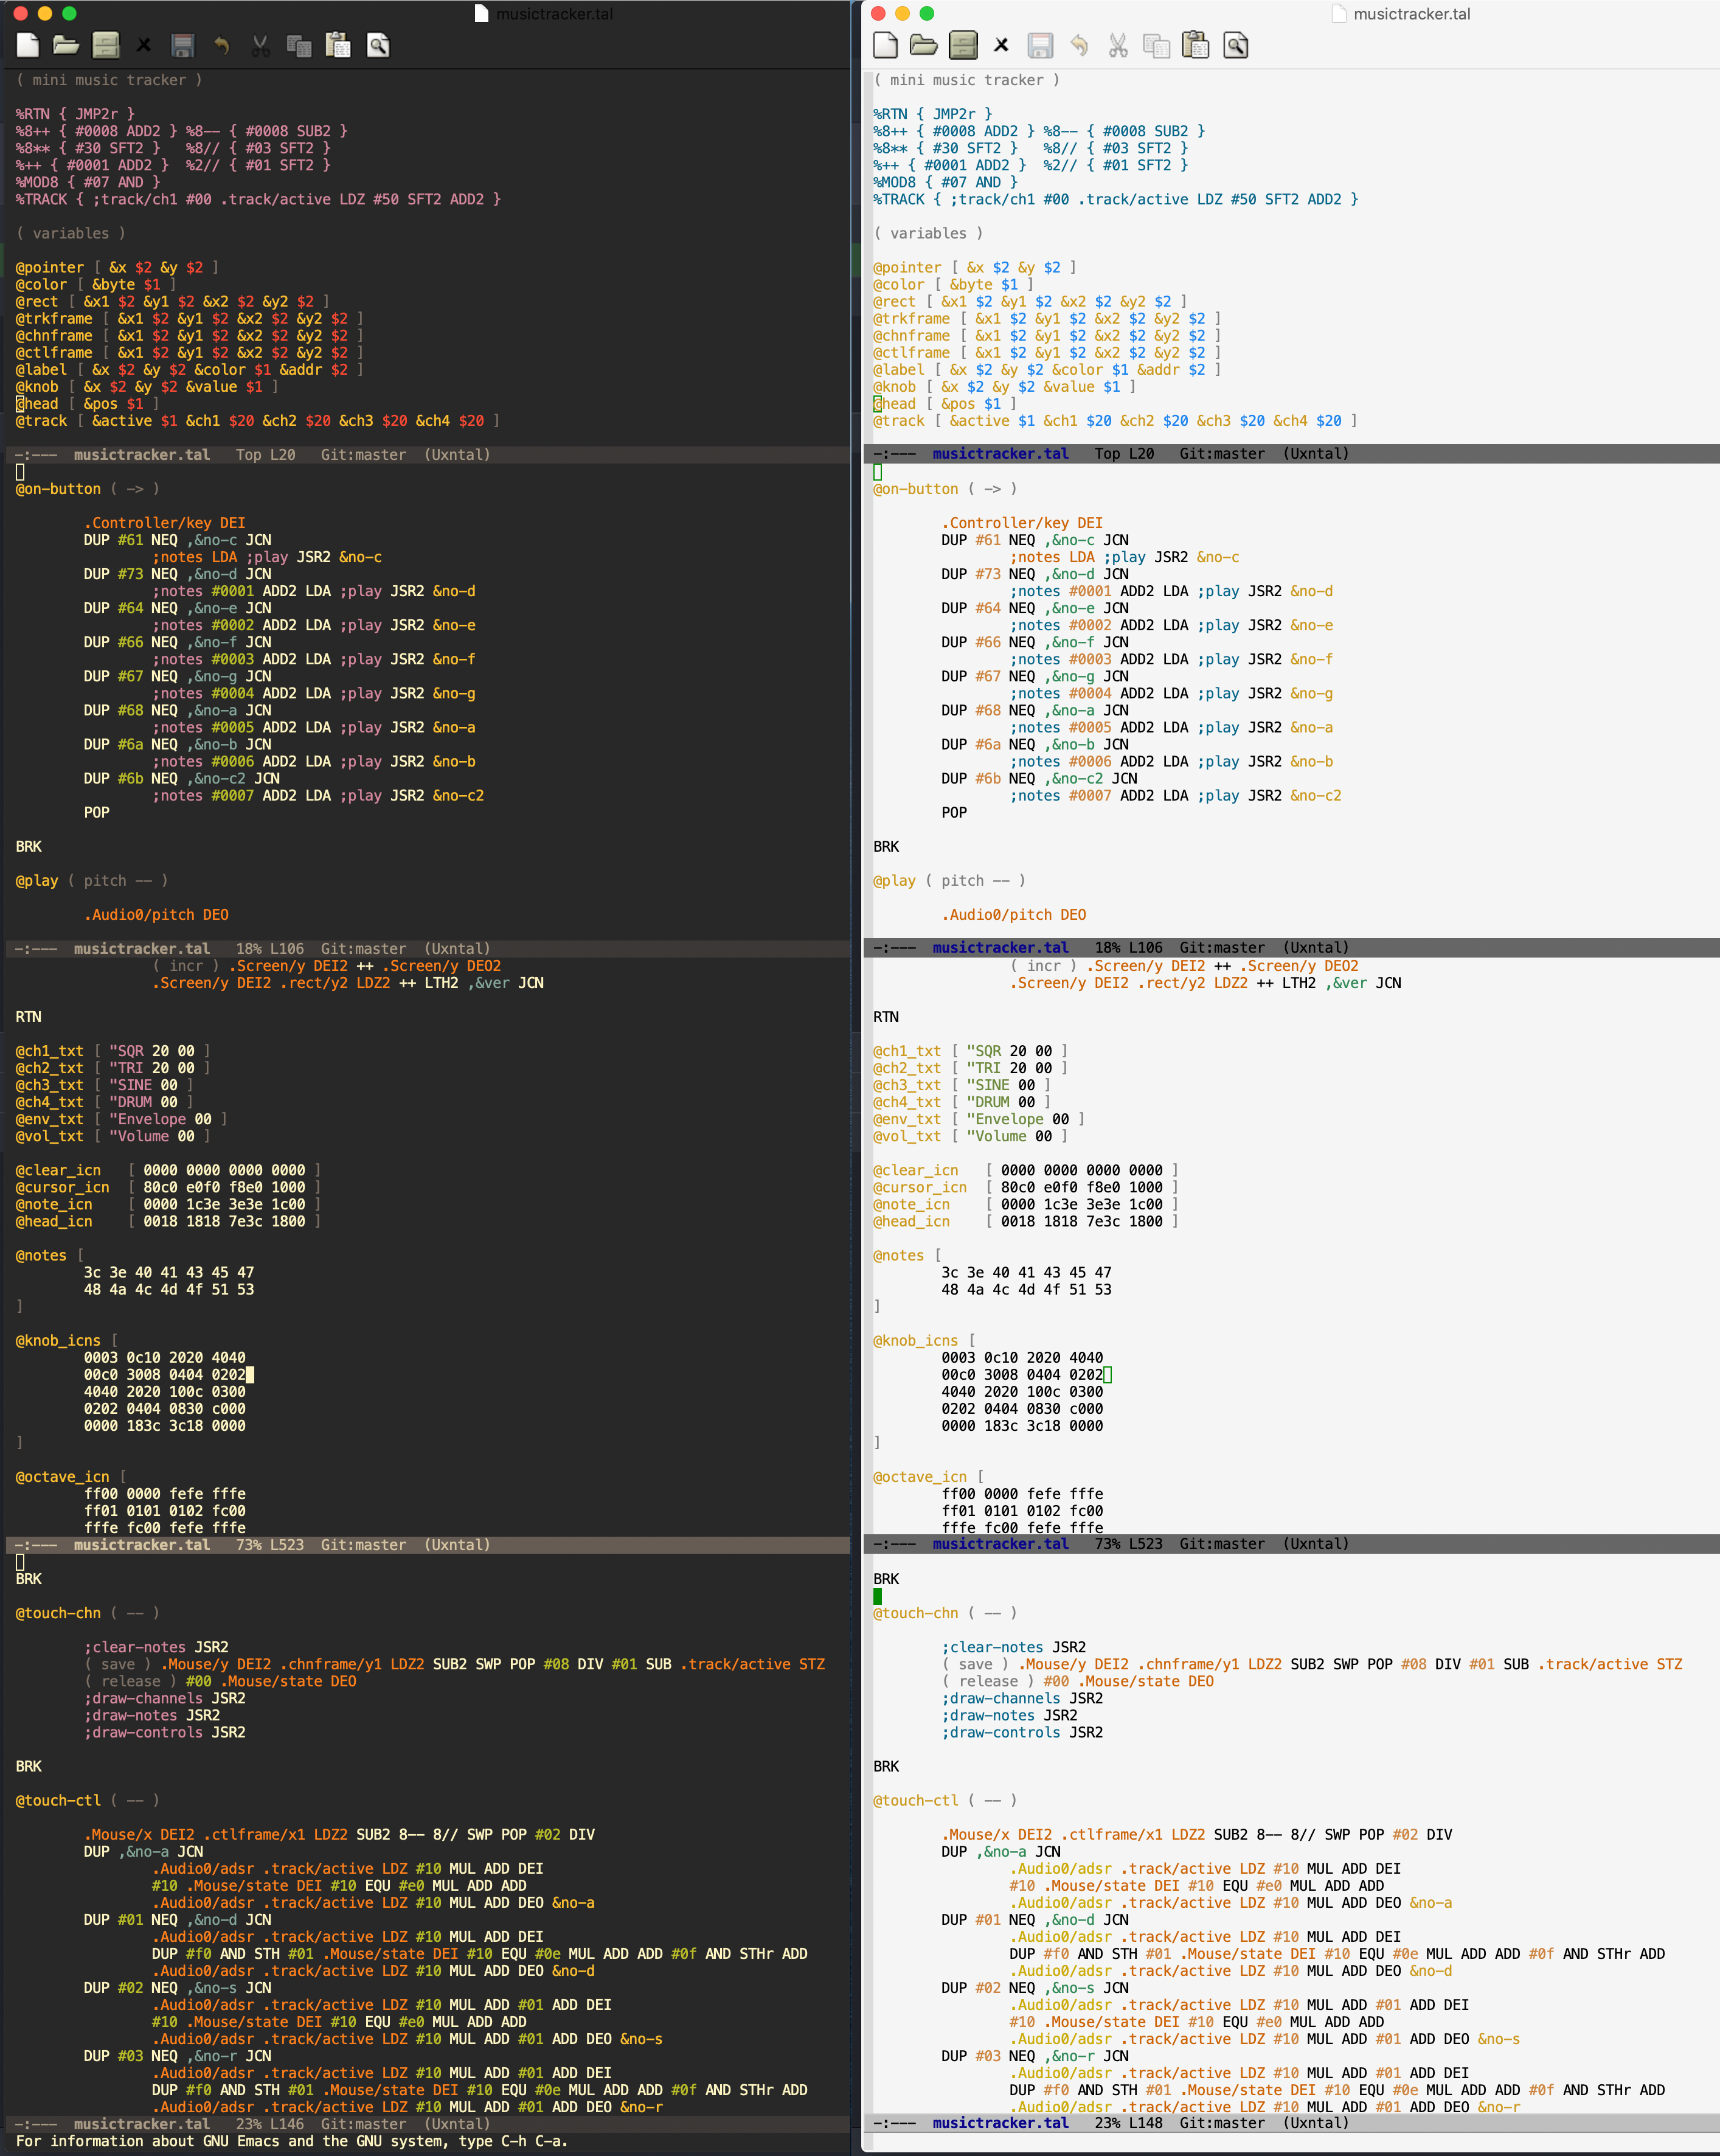Click document proxy icon in dark window title
The width and height of the screenshot is (1720, 2156).
(481, 14)
